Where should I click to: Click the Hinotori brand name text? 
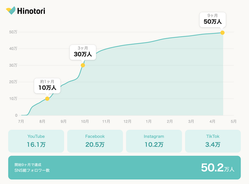pyautogui.click(x=31, y=11)
